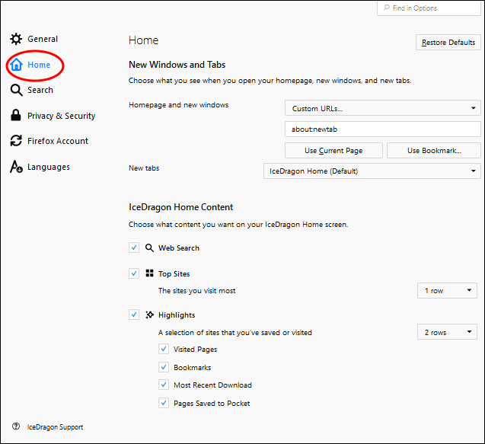485x444 pixels.
Task: Click the Languages icon in sidebar
Action: click(16, 167)
